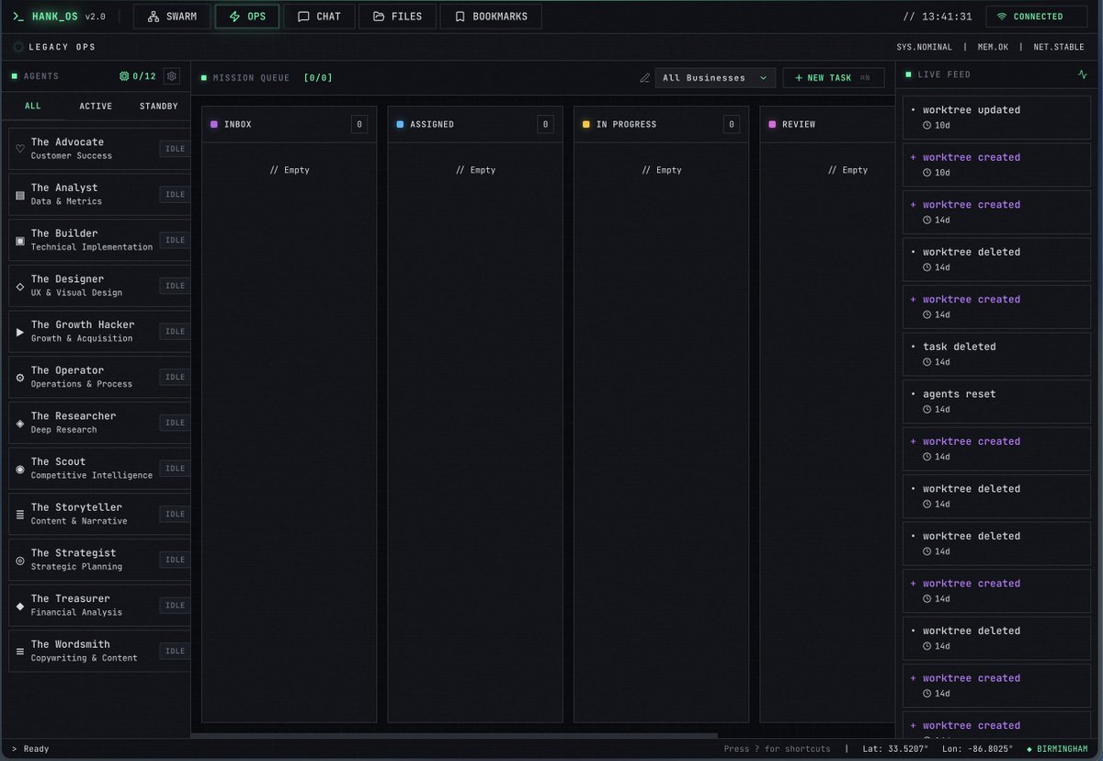This screenshot has height=761, width=1103.
Task: Click the Ready status prompt
Action: coord(30,749)
